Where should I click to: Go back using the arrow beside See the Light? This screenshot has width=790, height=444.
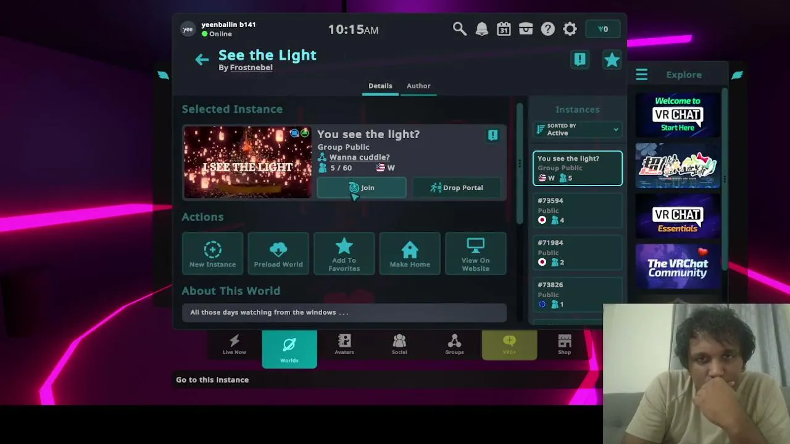pos(202,59)
